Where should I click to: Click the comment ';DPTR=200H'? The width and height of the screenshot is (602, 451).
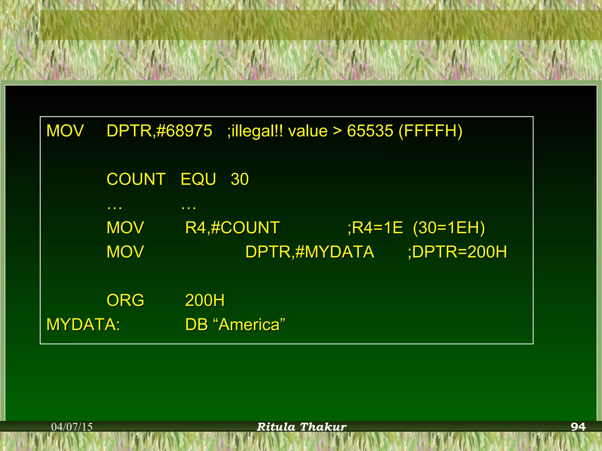[457, 252]
